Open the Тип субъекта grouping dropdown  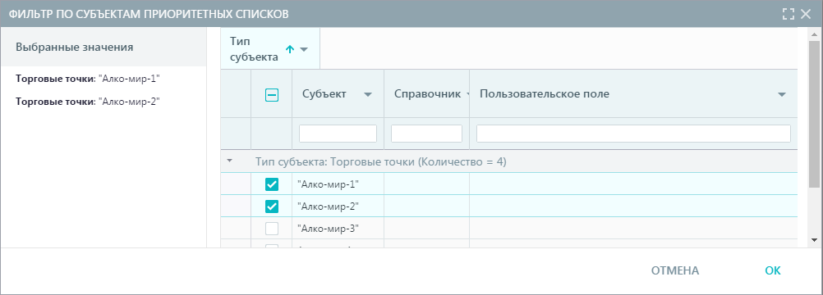point(303,50)
